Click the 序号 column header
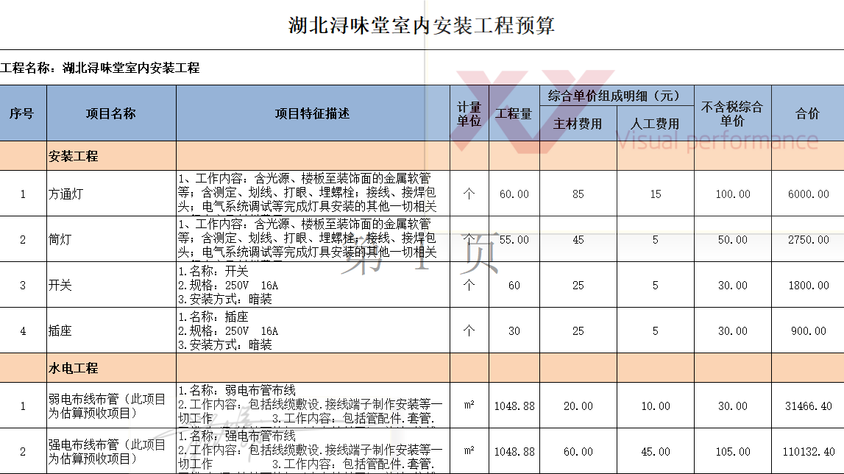 (x=22, y=113)
